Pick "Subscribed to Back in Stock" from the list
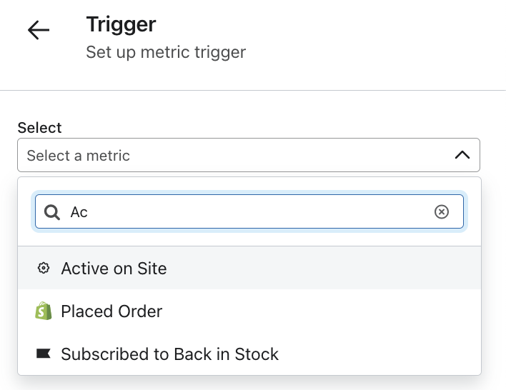This screenshot has width=506, height=390. [x=249, y=354]
